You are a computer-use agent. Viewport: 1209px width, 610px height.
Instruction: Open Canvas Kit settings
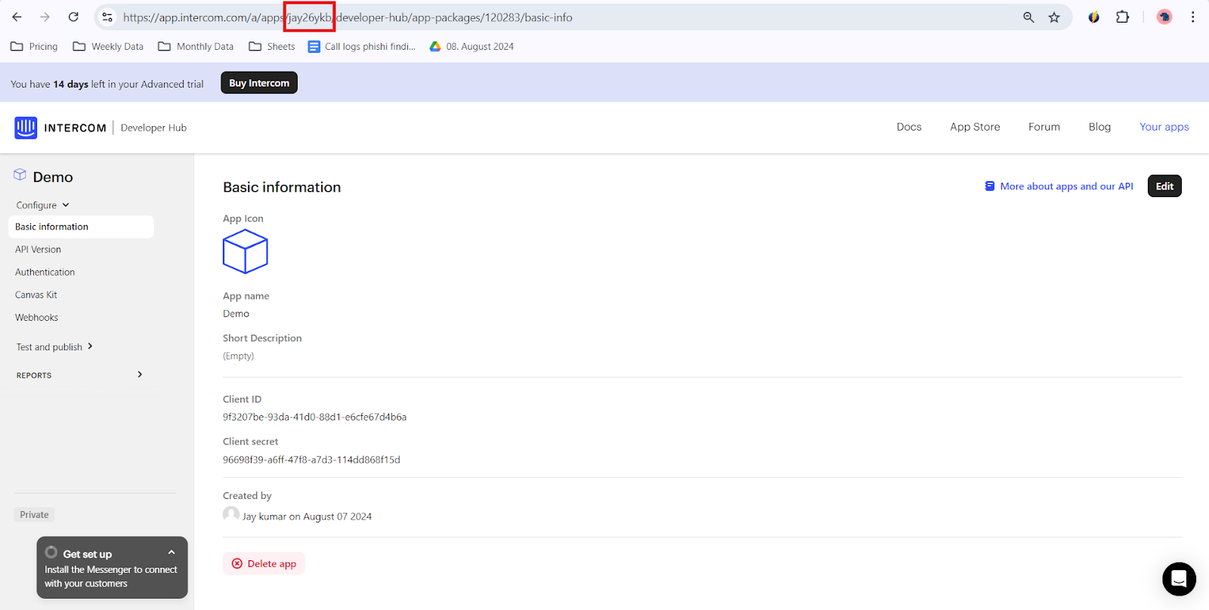tap(36, 294)
